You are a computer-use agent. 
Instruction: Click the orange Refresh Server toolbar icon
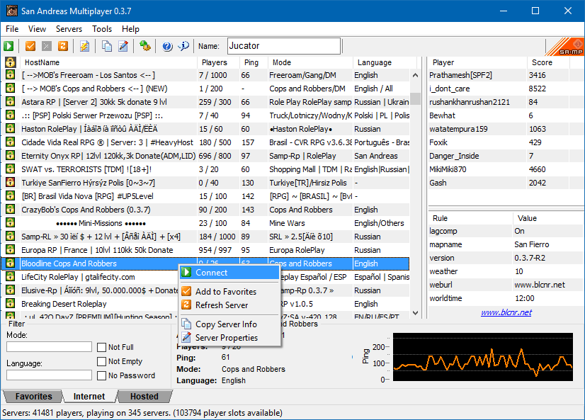(x=63, y=46)
